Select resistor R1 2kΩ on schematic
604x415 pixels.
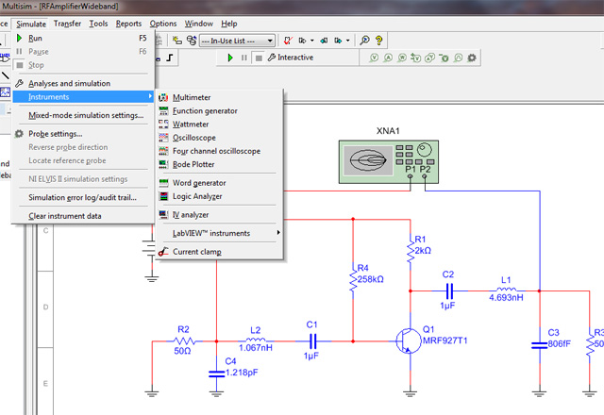411,250
